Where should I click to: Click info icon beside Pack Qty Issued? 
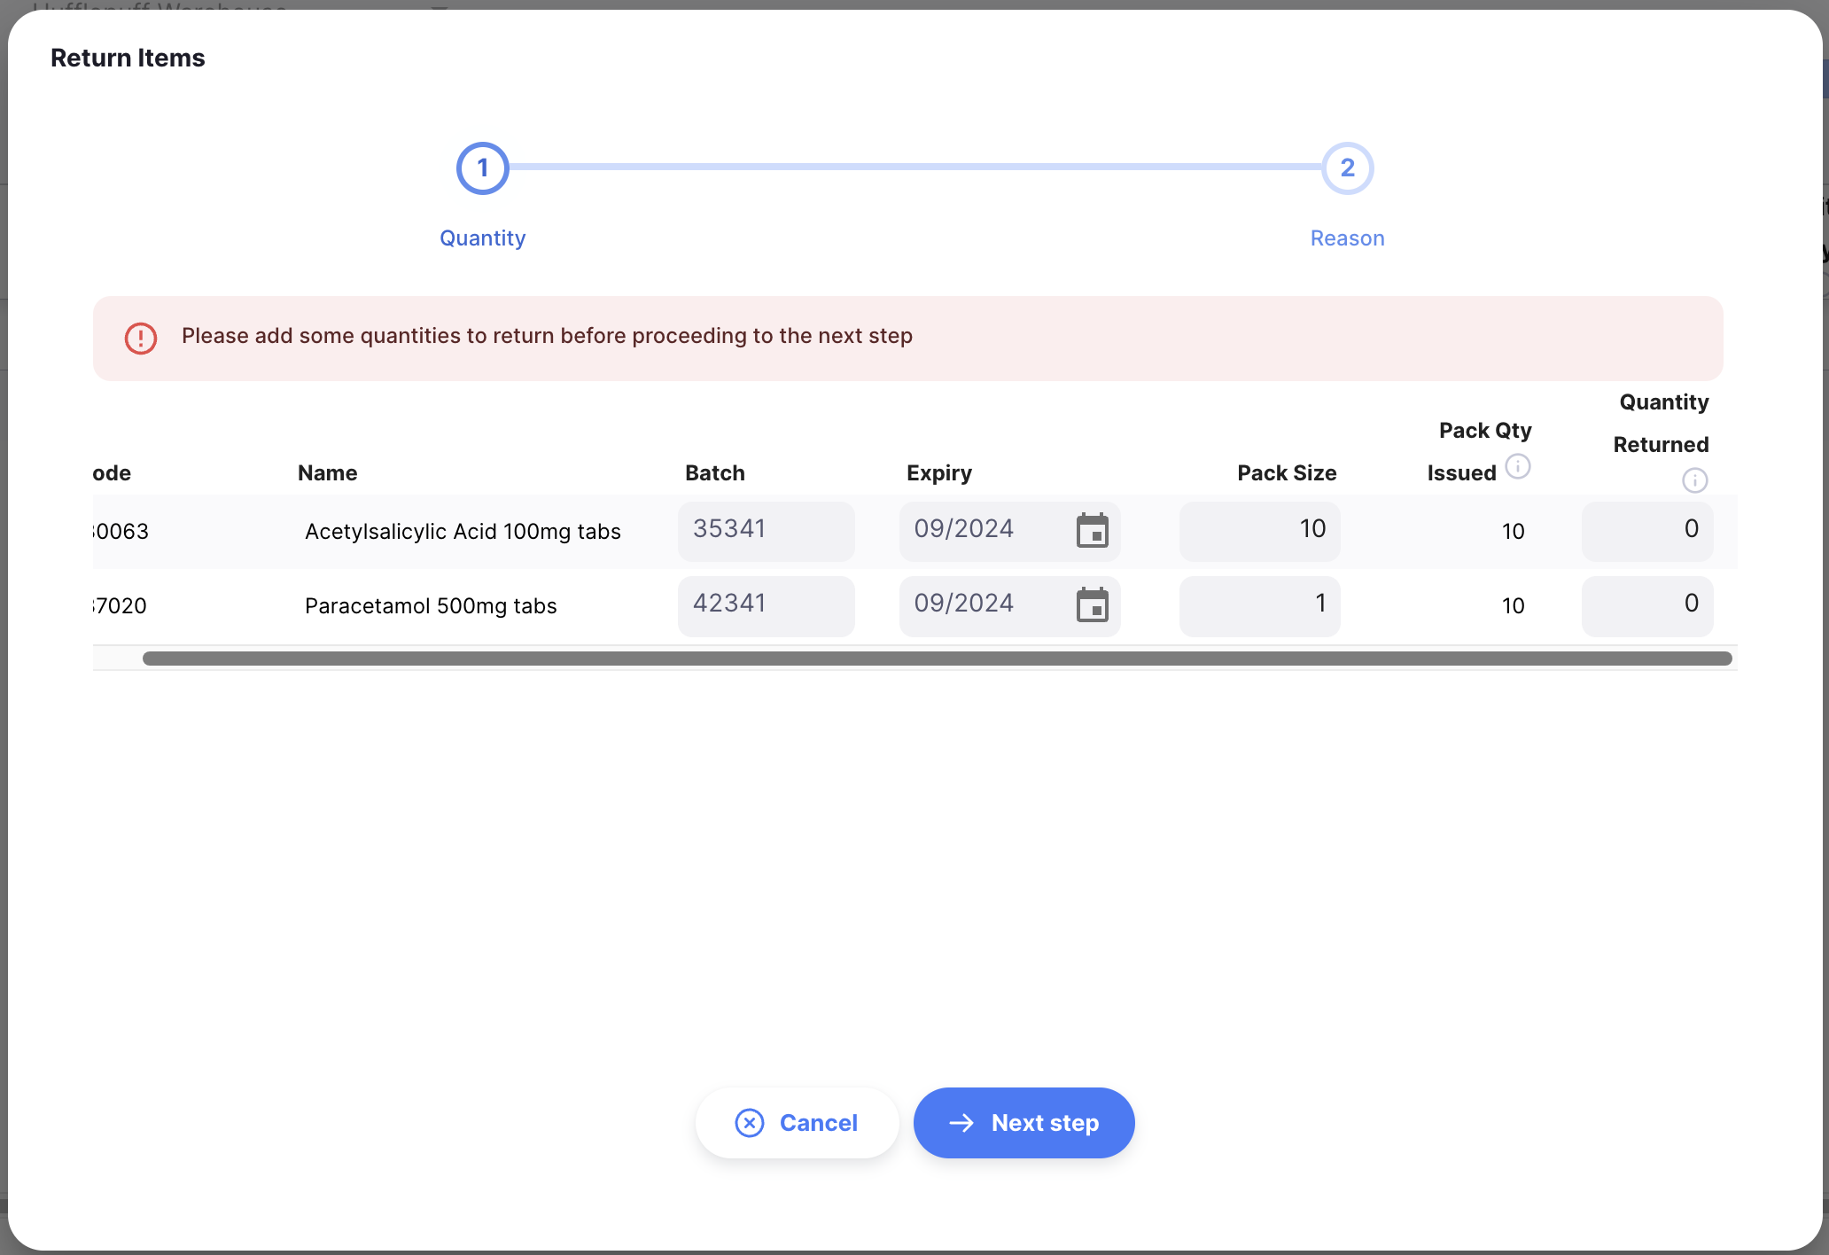click(x=1518, y=466)
